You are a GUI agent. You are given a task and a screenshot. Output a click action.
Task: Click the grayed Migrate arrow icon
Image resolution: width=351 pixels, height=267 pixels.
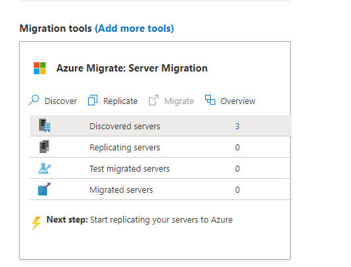(x=154, y=100)
